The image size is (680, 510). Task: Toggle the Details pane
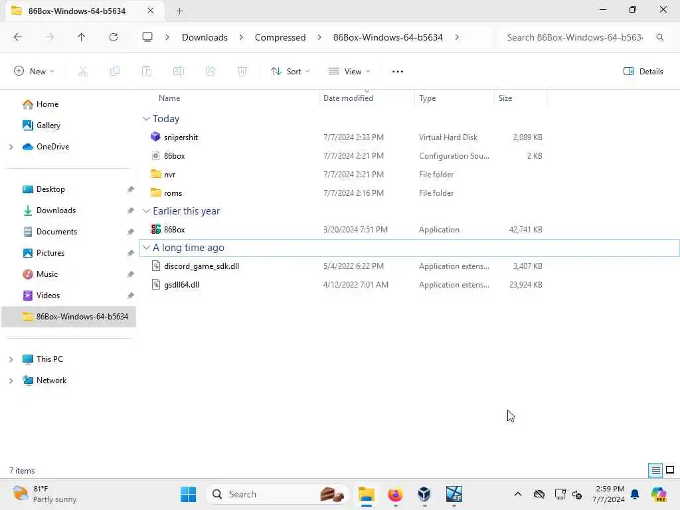pyautogui.click(x=643, y=72)
